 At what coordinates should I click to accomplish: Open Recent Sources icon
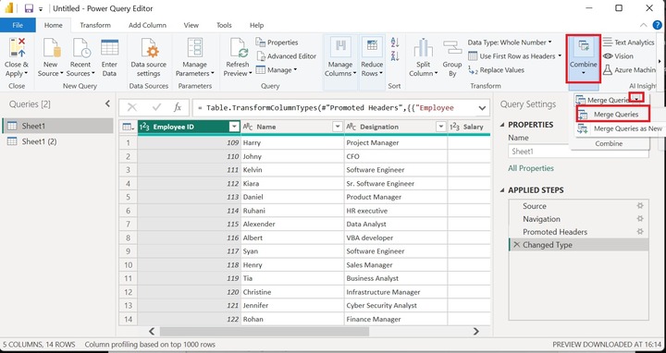click(x=81, y=47)
